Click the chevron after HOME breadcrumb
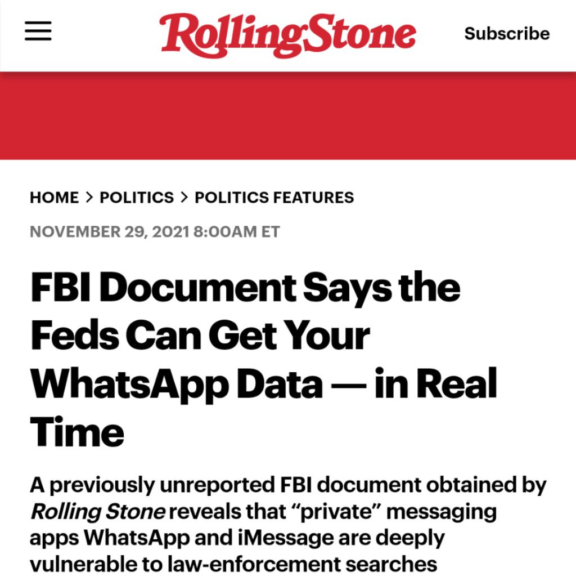The image size is (576, 581). pos(89,198)
